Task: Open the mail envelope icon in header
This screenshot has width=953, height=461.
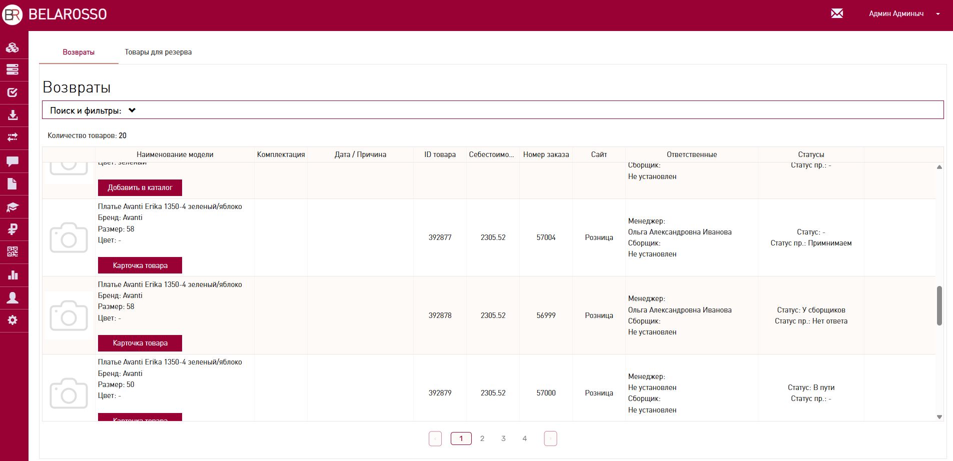Action: 837,13
